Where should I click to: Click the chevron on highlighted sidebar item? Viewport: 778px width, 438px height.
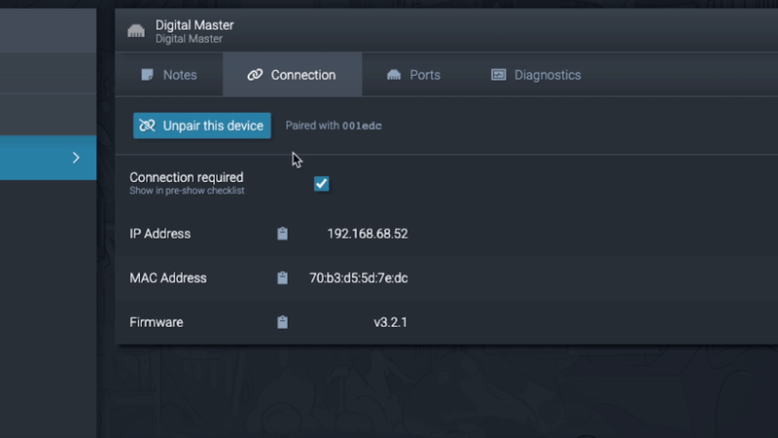76,158
